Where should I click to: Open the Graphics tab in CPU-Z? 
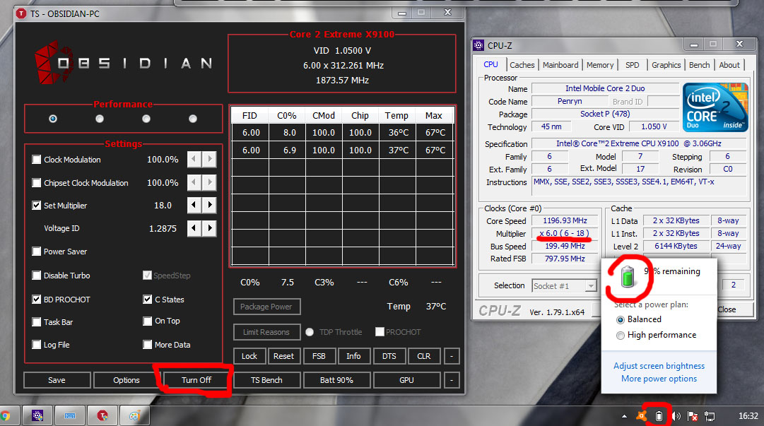coord(666,65)
